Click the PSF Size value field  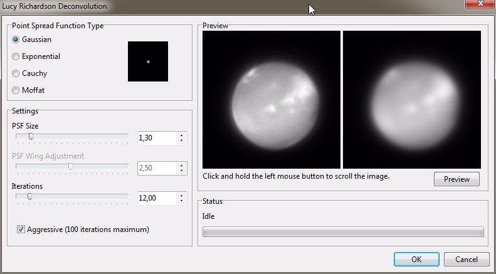pyautogui.click(x=157, y=137)
